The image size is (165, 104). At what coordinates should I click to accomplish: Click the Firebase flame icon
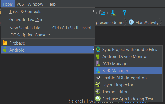click(x=5, y=43)
